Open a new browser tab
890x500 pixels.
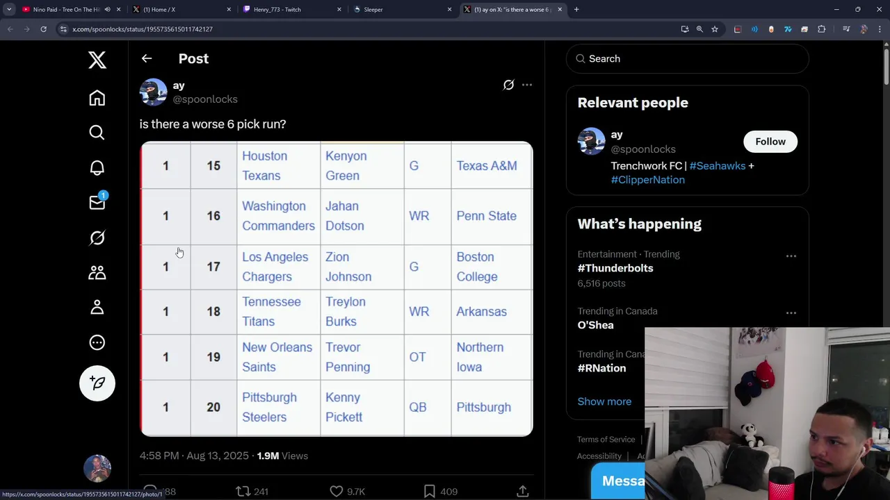coord(576,10)
